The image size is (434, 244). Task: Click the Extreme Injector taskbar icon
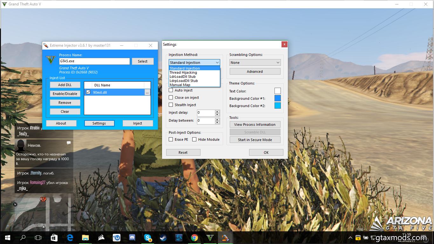[x=225, y=238]
